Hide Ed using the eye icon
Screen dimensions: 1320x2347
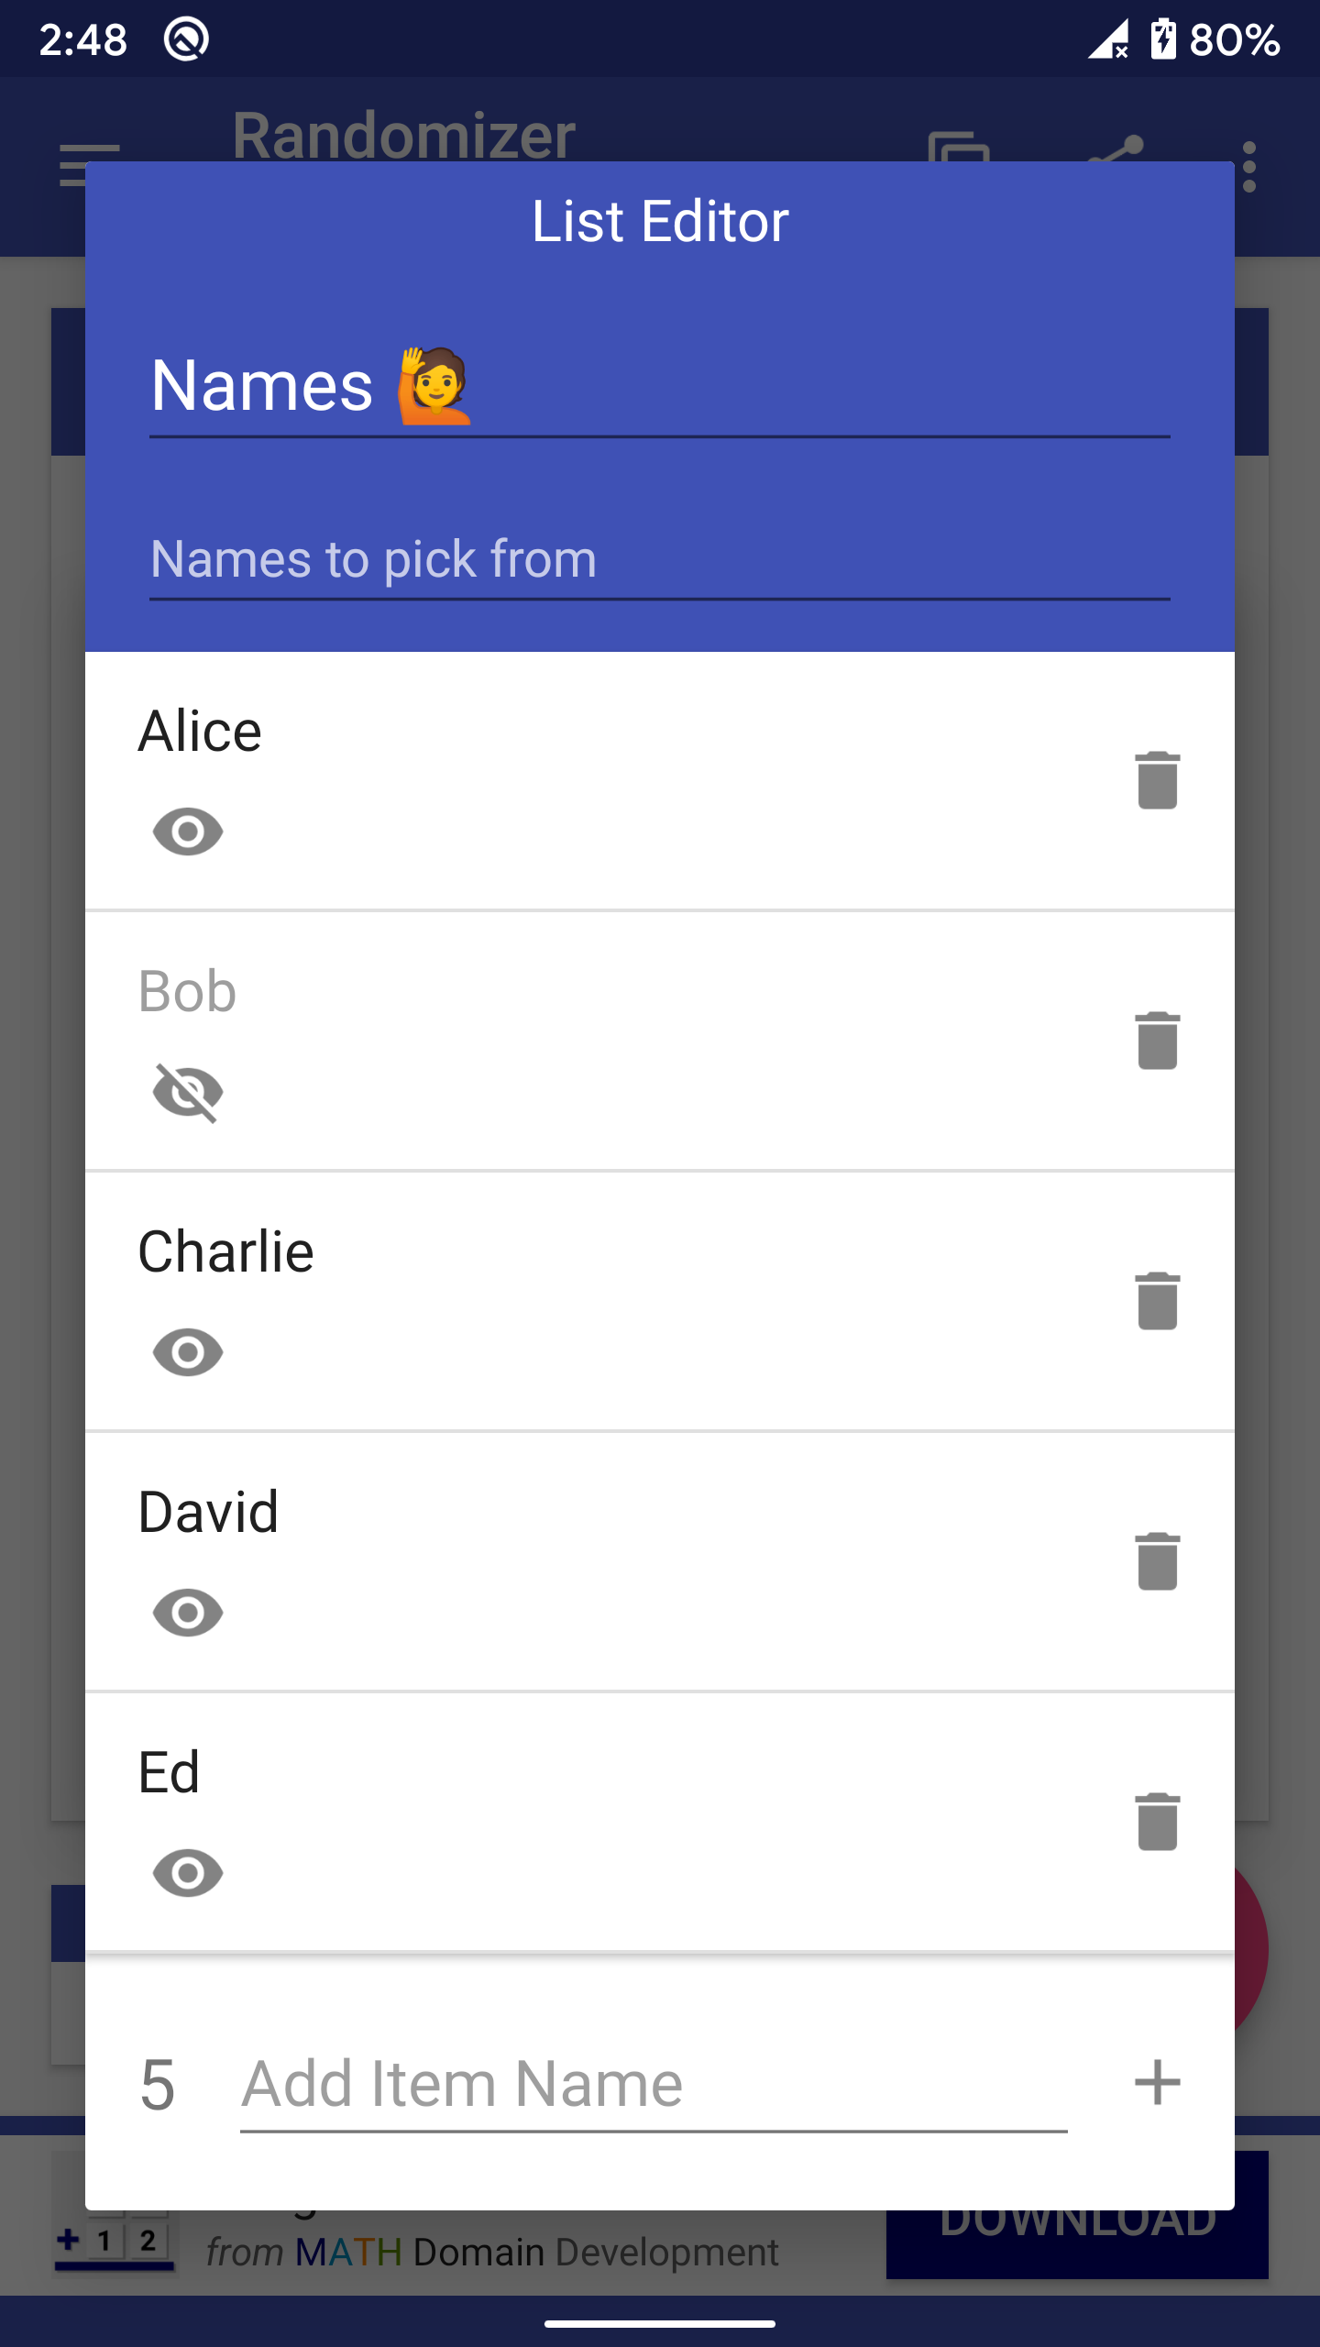188,1873
